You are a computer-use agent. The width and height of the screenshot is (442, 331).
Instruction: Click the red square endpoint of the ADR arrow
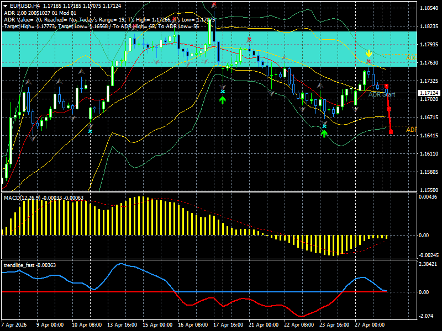(x=390, y=132)
